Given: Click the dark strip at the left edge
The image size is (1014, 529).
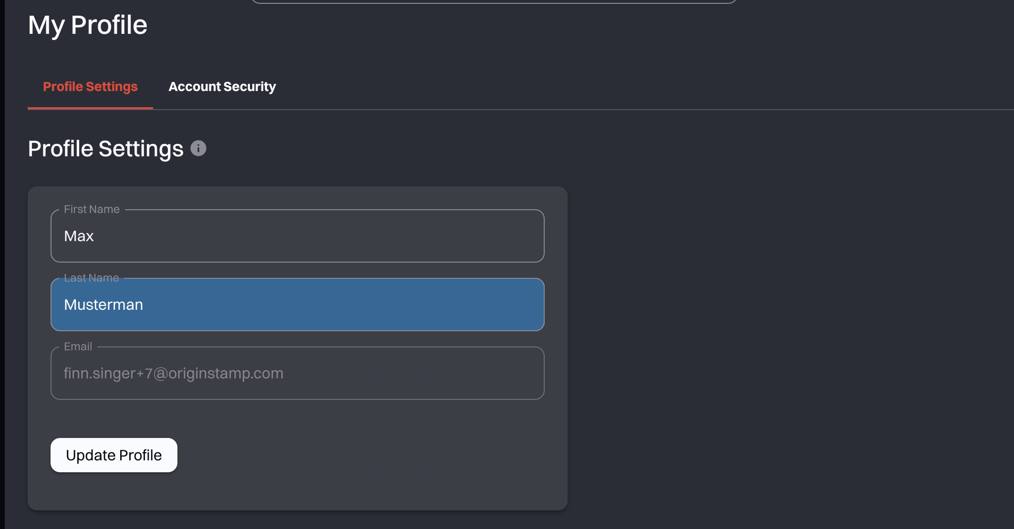Looking at the screenshot, I should (x=2, y=264).
